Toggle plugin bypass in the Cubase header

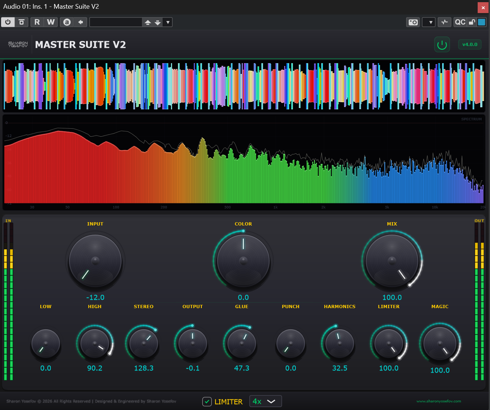[8, 22]
